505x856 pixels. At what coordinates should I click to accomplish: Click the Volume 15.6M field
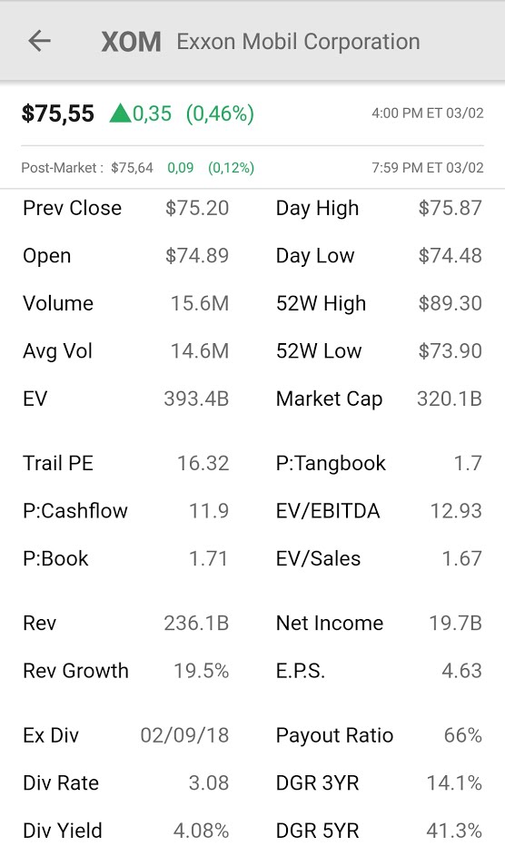pos(125,303)
